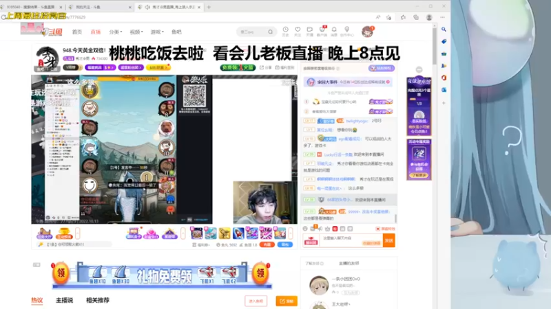Open the 互动预言 trophy icon

tap(64, 233)
